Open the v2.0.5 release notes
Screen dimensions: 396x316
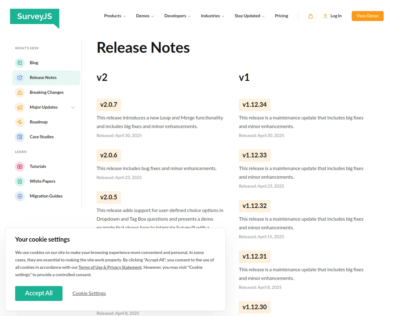pyautogui.click(x=109, y=197)
